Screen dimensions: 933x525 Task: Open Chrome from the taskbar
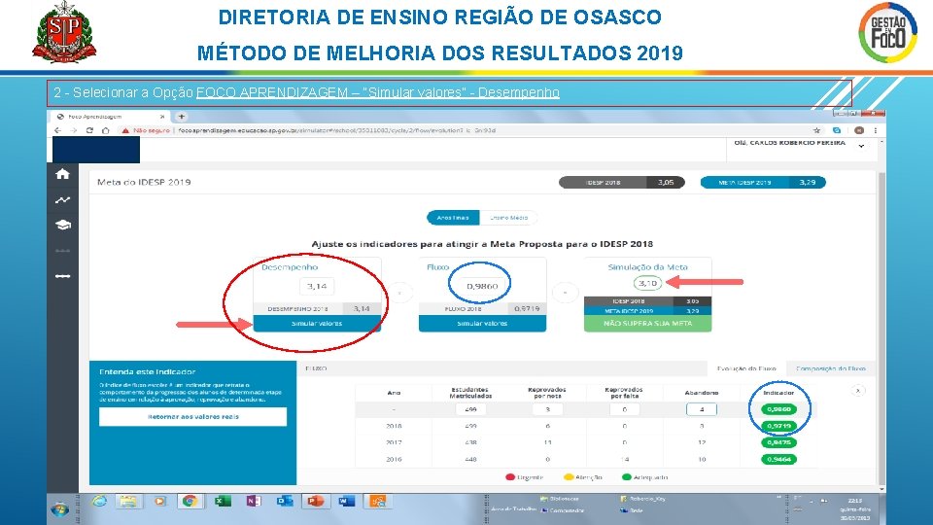(x=190, y=502)
